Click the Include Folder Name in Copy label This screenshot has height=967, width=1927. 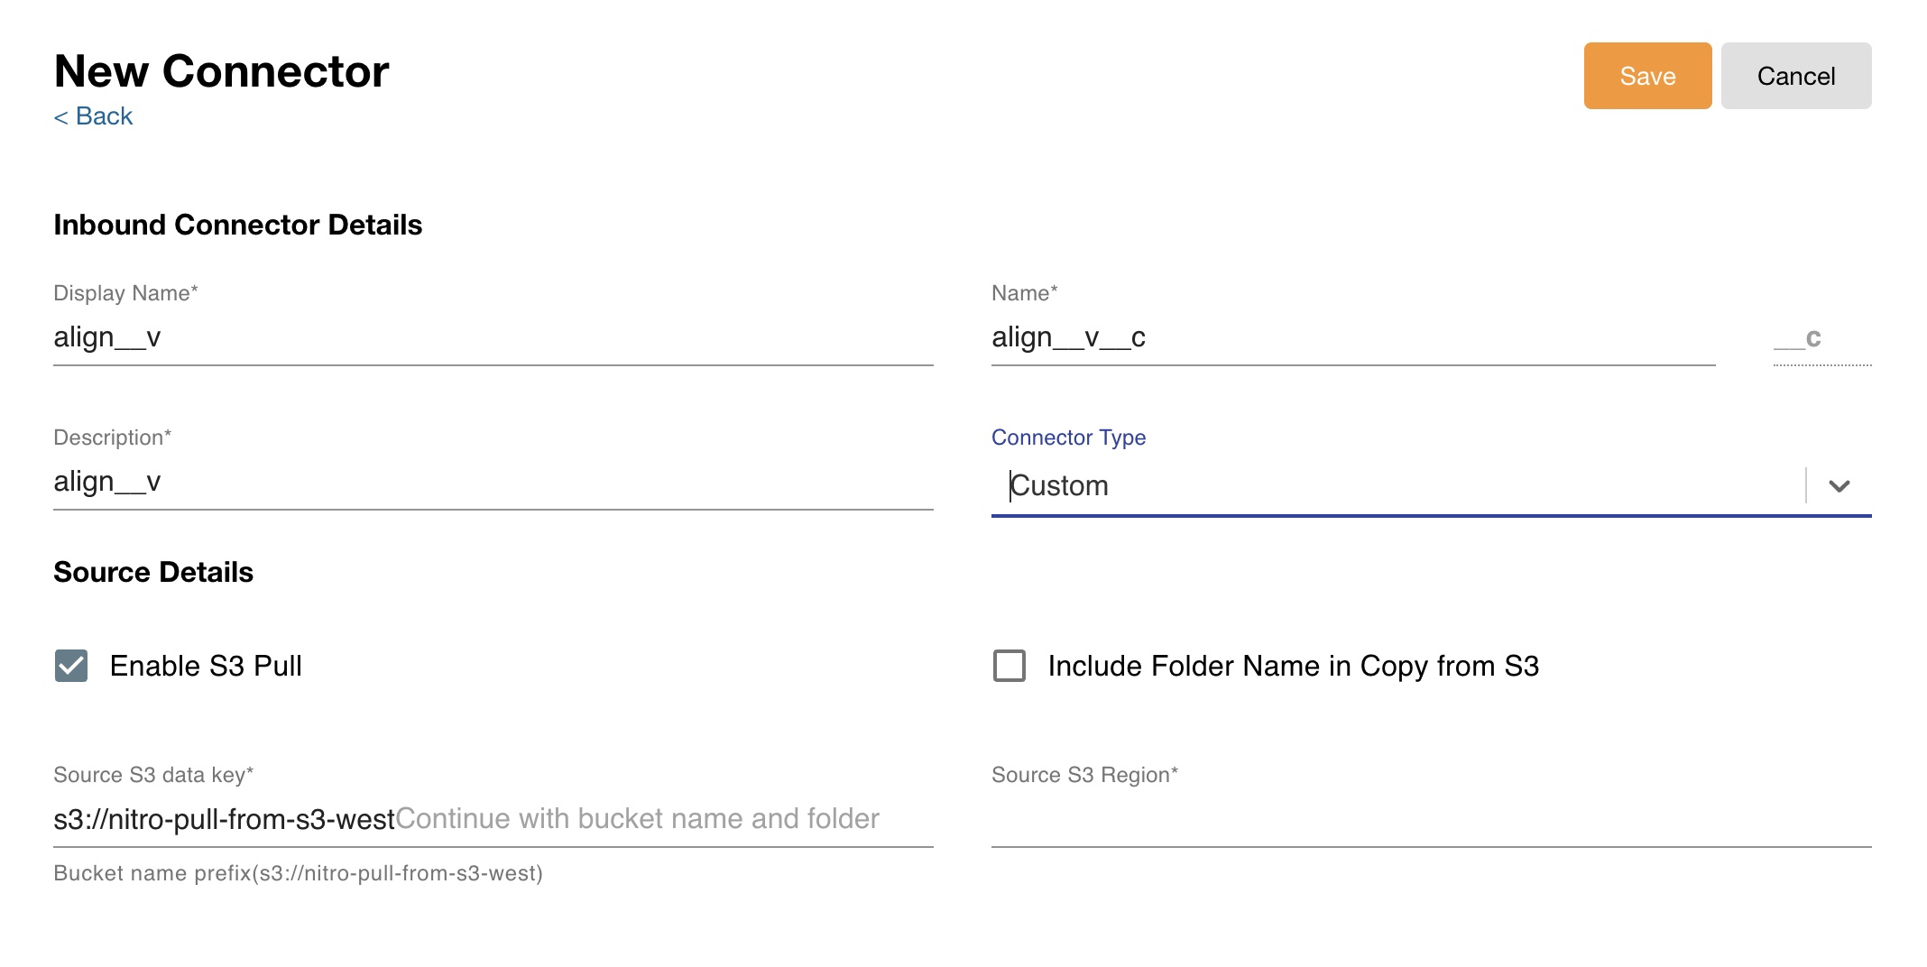[1293, 666]
